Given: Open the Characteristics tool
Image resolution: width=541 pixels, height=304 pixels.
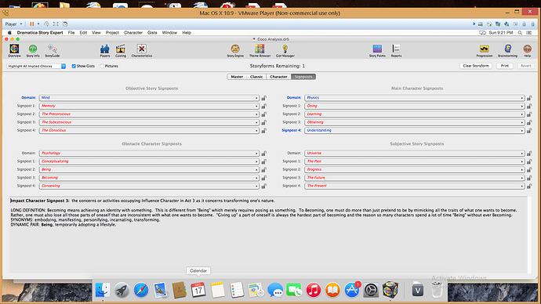Looking at the screenshot, I should tap(142, 50).
